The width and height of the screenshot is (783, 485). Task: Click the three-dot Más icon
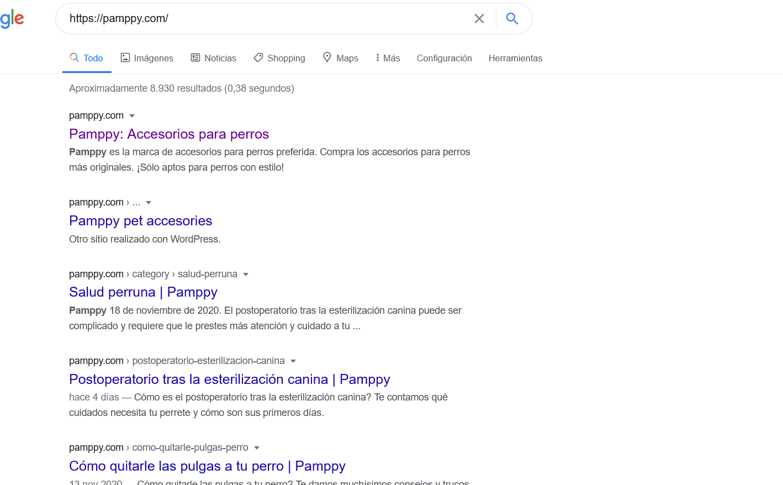377,57
